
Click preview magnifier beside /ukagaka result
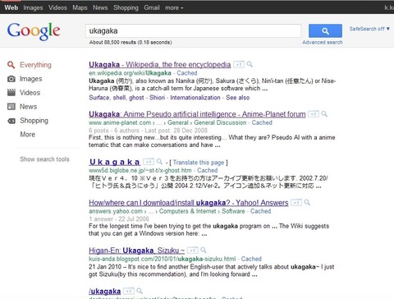coord(140,291)
